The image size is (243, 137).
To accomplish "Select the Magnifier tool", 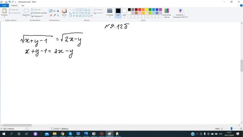I will 58,15.
